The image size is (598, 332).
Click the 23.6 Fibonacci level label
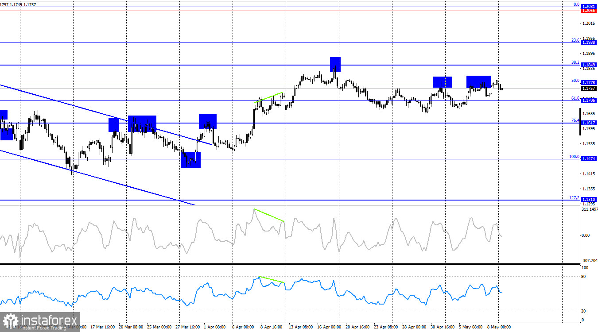click(575, 40)
